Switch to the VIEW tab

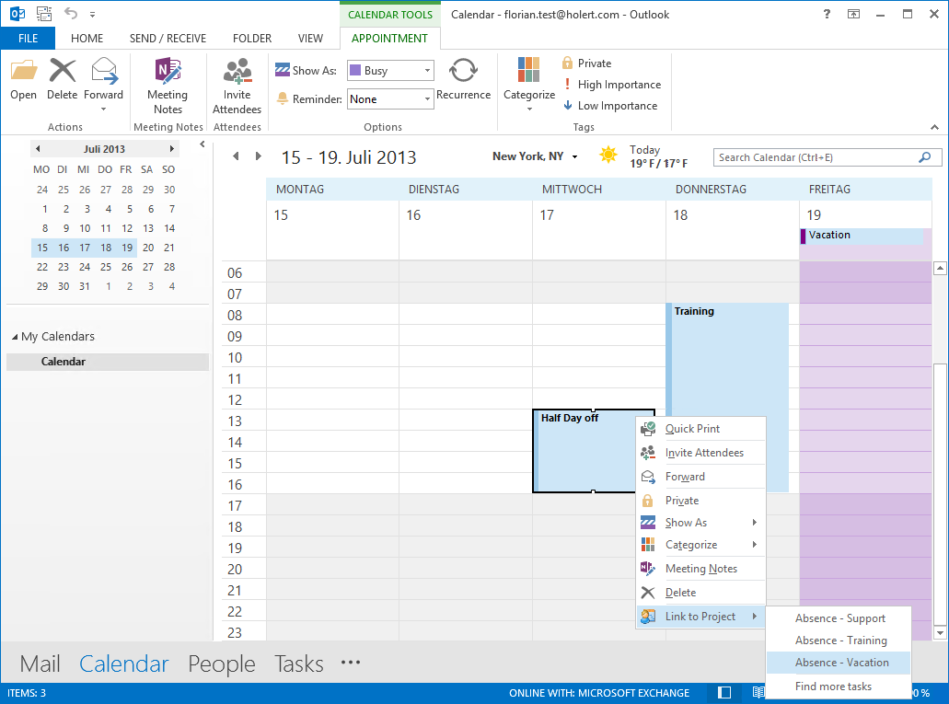310,38
